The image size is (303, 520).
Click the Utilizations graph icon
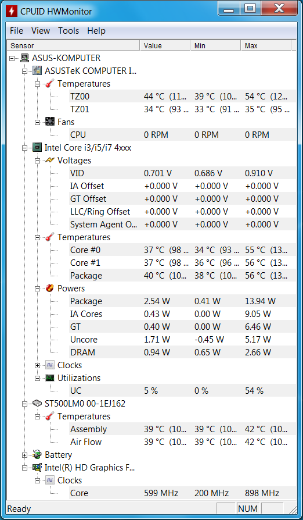50,377
